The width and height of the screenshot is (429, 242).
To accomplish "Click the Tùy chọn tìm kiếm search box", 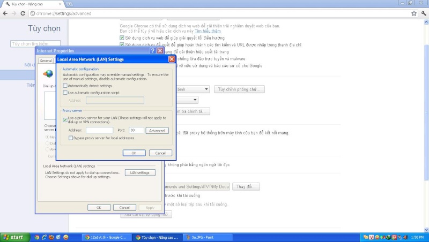I will point(35,44).
